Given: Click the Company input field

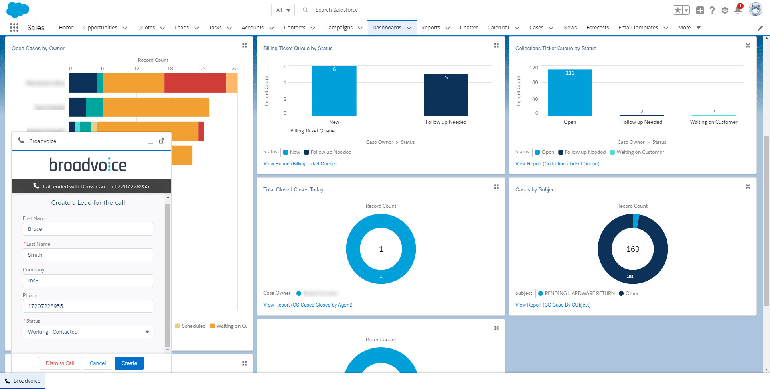Looking at the screenshot, I should tap(88, 281).
